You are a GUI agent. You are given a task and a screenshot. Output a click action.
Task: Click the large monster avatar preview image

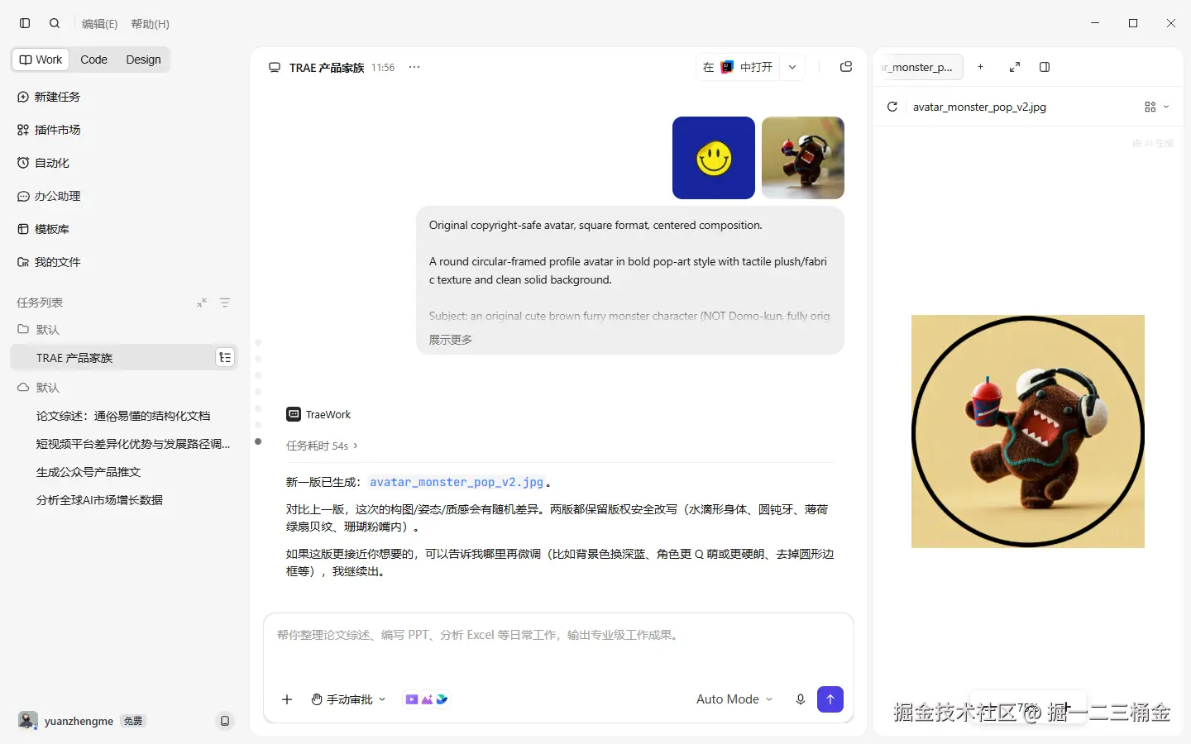(1028, 432)
